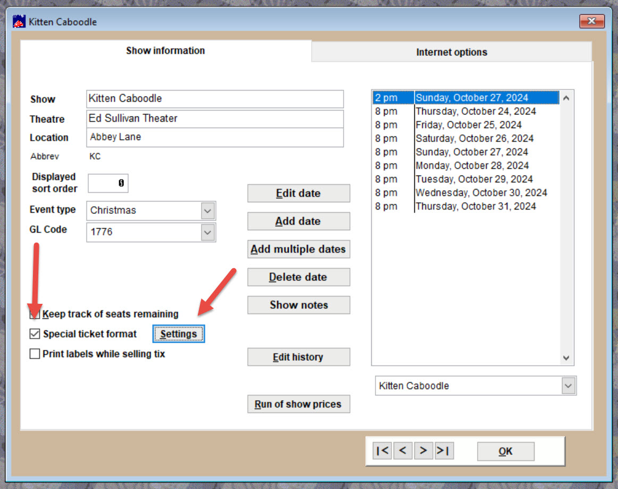
Task: Uncheck Special ticket format checkbox
Action: 35,334
